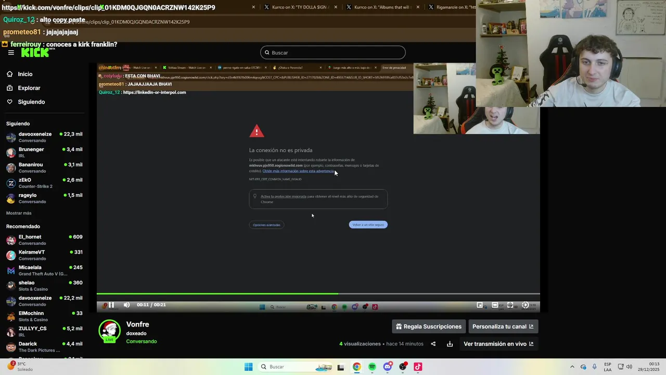Click zEkO's avatar icon
The height and width of the screenshot is (375, 666).
(x=11, y=183)
